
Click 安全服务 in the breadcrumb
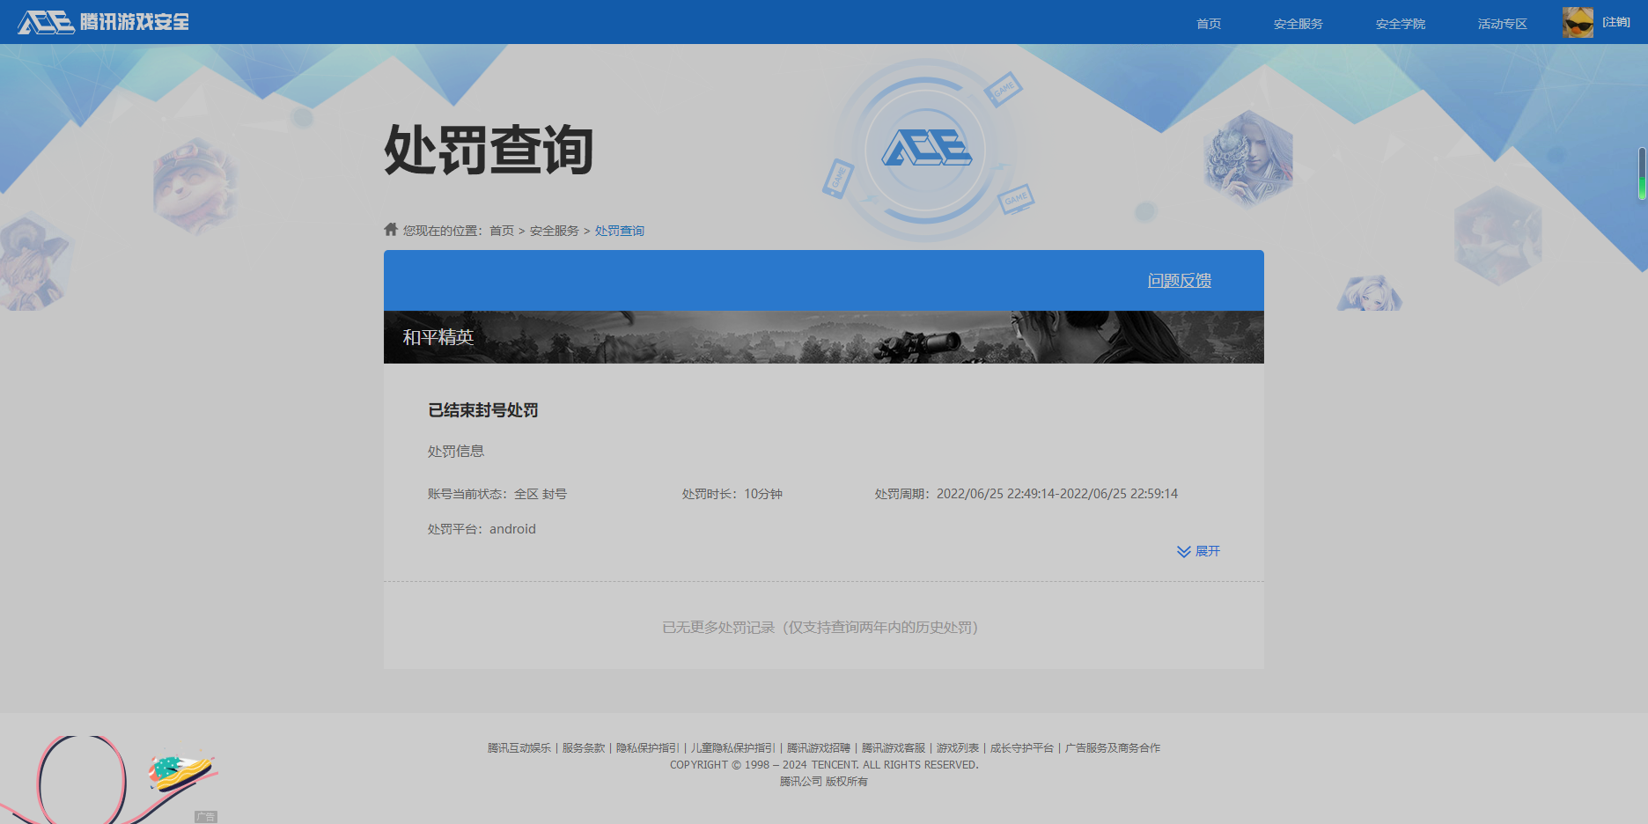pos(555,231)
